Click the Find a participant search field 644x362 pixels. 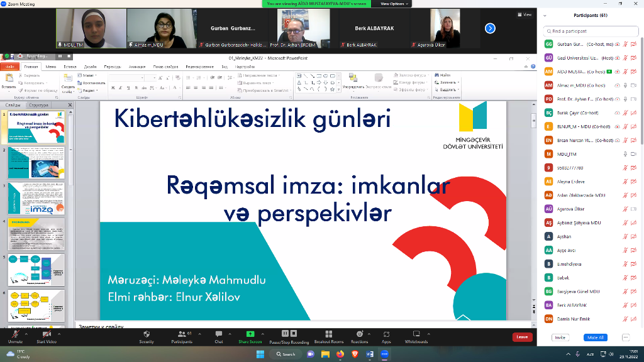tap(591, 31)
